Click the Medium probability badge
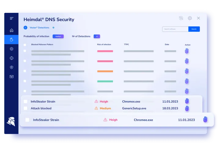223x153 pixels. tap(58, 36)
